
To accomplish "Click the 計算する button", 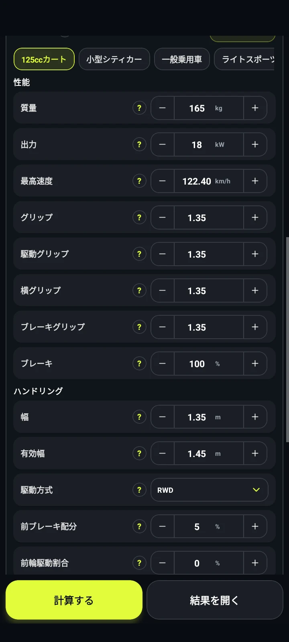I will [74, 600].
